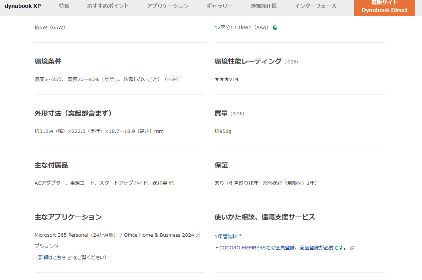Select the 詳細な仕様 tab

(x=263, y=6)
